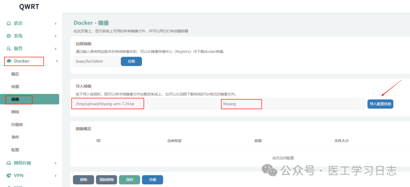Focus the lisaac/luci:latest image name field

(96, 61)
